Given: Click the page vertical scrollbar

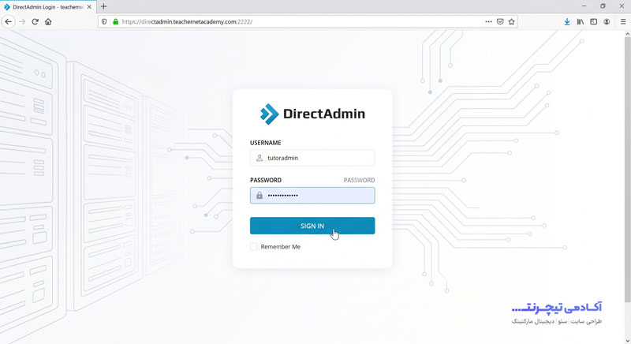Looking at the screenshot, I should coord(627,169).
